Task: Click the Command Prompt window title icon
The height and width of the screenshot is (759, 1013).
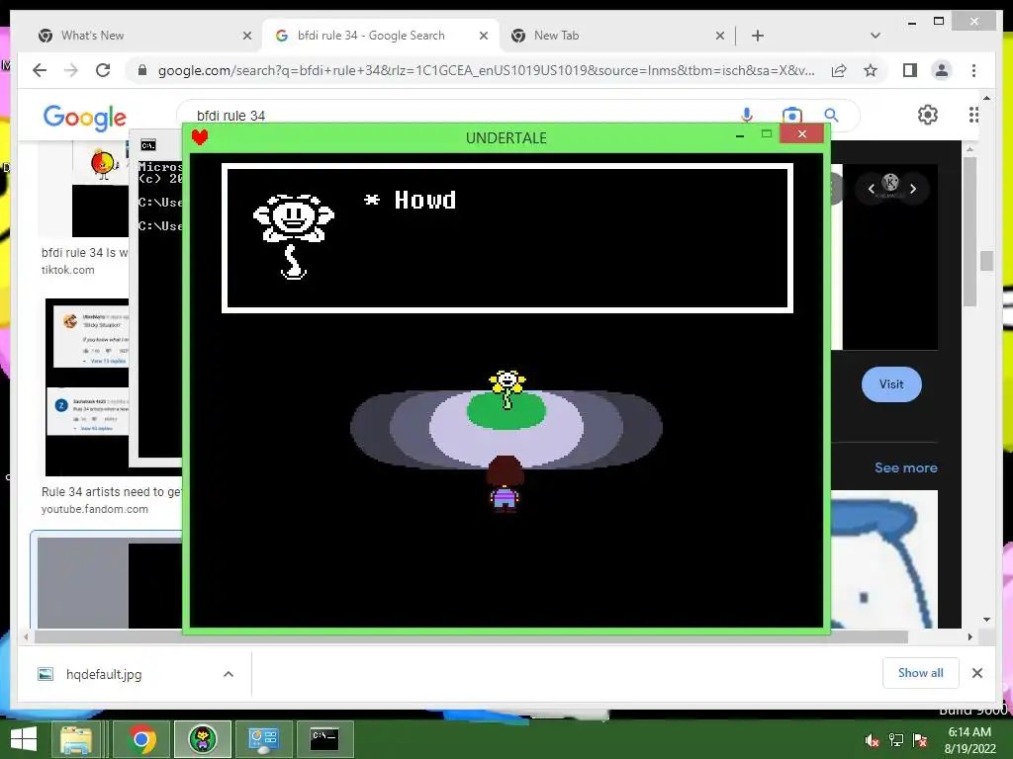Action: click(x=148, y=145)
